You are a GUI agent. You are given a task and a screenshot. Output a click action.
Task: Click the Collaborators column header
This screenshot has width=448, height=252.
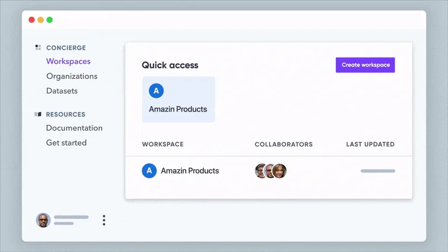pyautogui.click(x=283, y=144)
